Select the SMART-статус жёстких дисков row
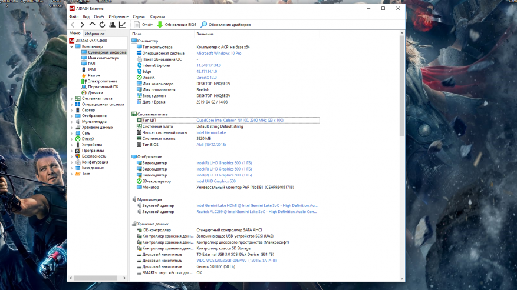The height and width of the screenshot is (290, 517). pos(226,273)
